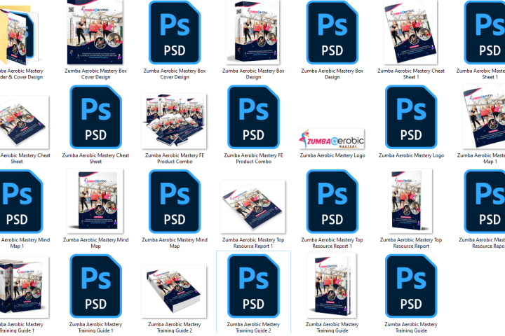Select the Top Resource Report PSD file icon
Image resolution: width=505 pixels, height=336 pixels.
tap(485, 202)
